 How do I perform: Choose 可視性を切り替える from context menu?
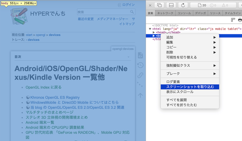tap(190, 57)
